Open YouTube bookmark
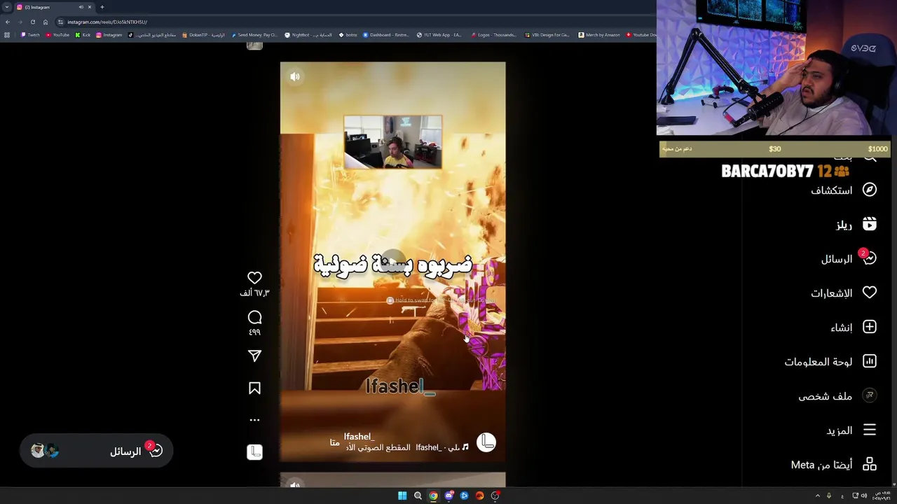The image size is (897, 504). [x=58, y=35]
